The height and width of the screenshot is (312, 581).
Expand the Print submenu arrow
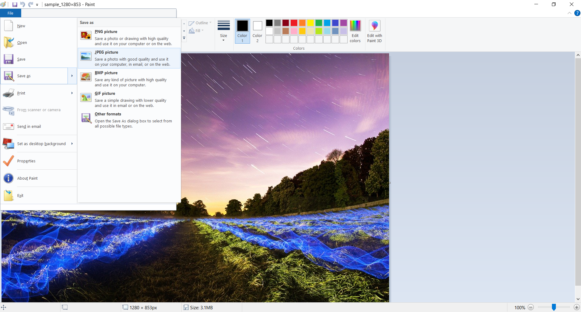[72, 93]
